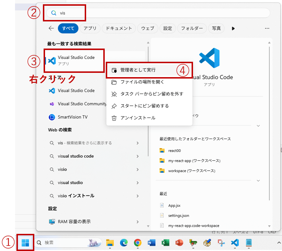Image resolution: width=282 pixels, height=251 pixels.
Task: Launch Microsoft Edge from the taskbar
Action: (x=124, y=243)
